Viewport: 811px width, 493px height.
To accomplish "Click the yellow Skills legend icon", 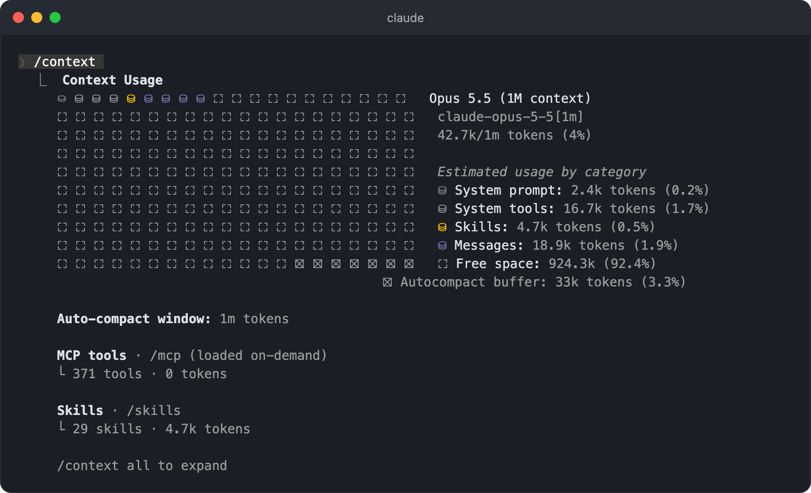I will coord(442,227).
